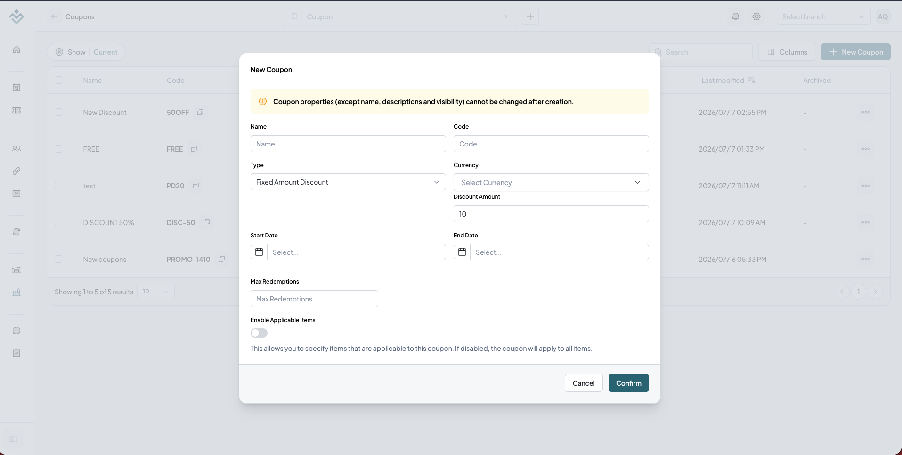This screenshot has height=455, width=902.
Task: Open row actions menu for test coupon
Action: click(x=866, y=186)
